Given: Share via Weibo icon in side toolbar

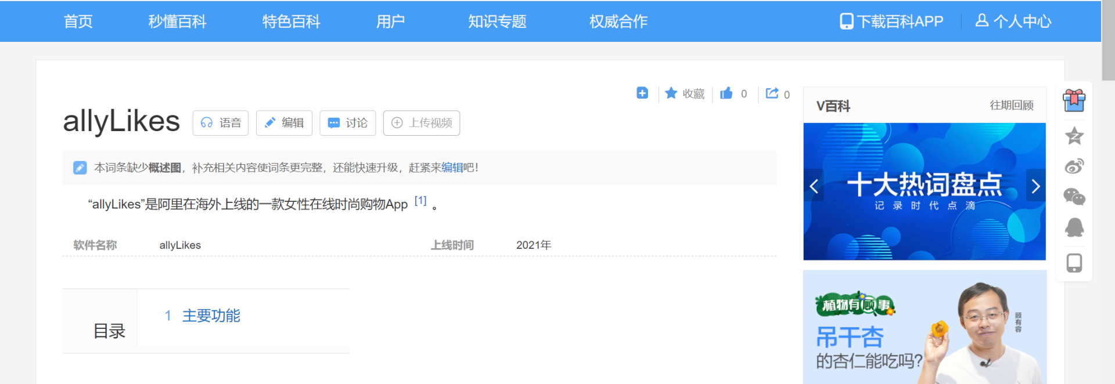Looking at the screenshot, I should [x=1074, y=166].
